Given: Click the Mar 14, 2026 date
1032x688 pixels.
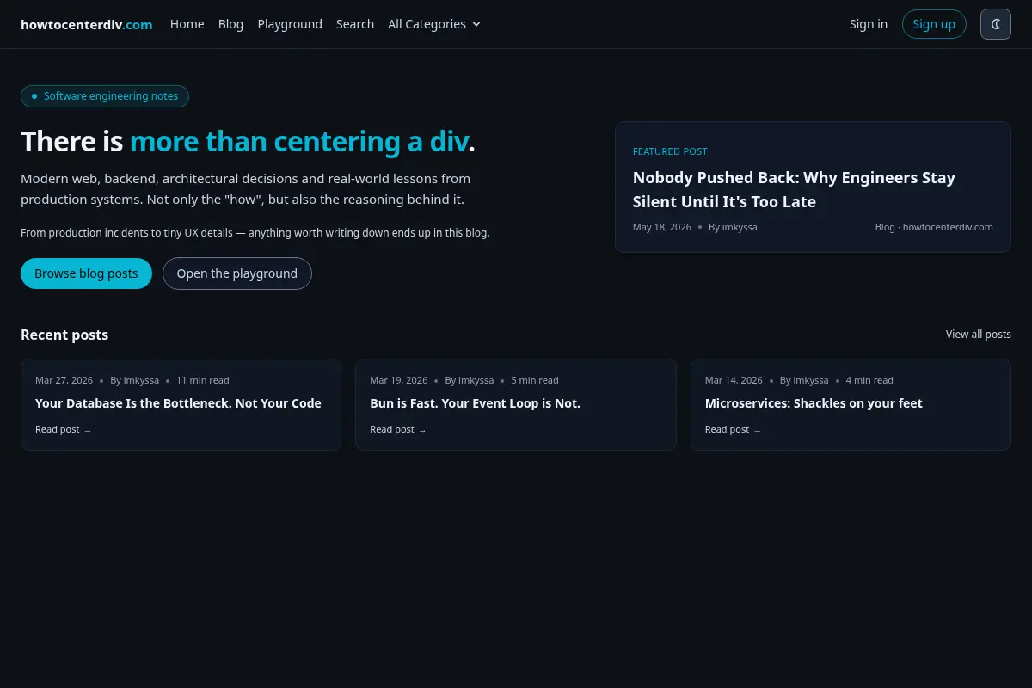Looking at the screenshot, I should (x=734, y=380).
